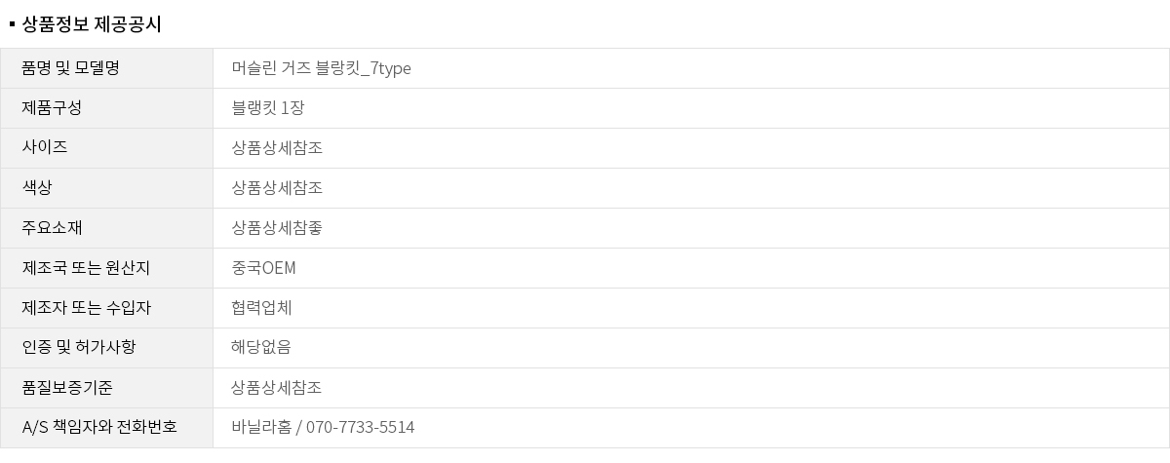Click the 제조국 또는 원산지 label
This screenshot has width=1170, height=463.
coord(86,268)
